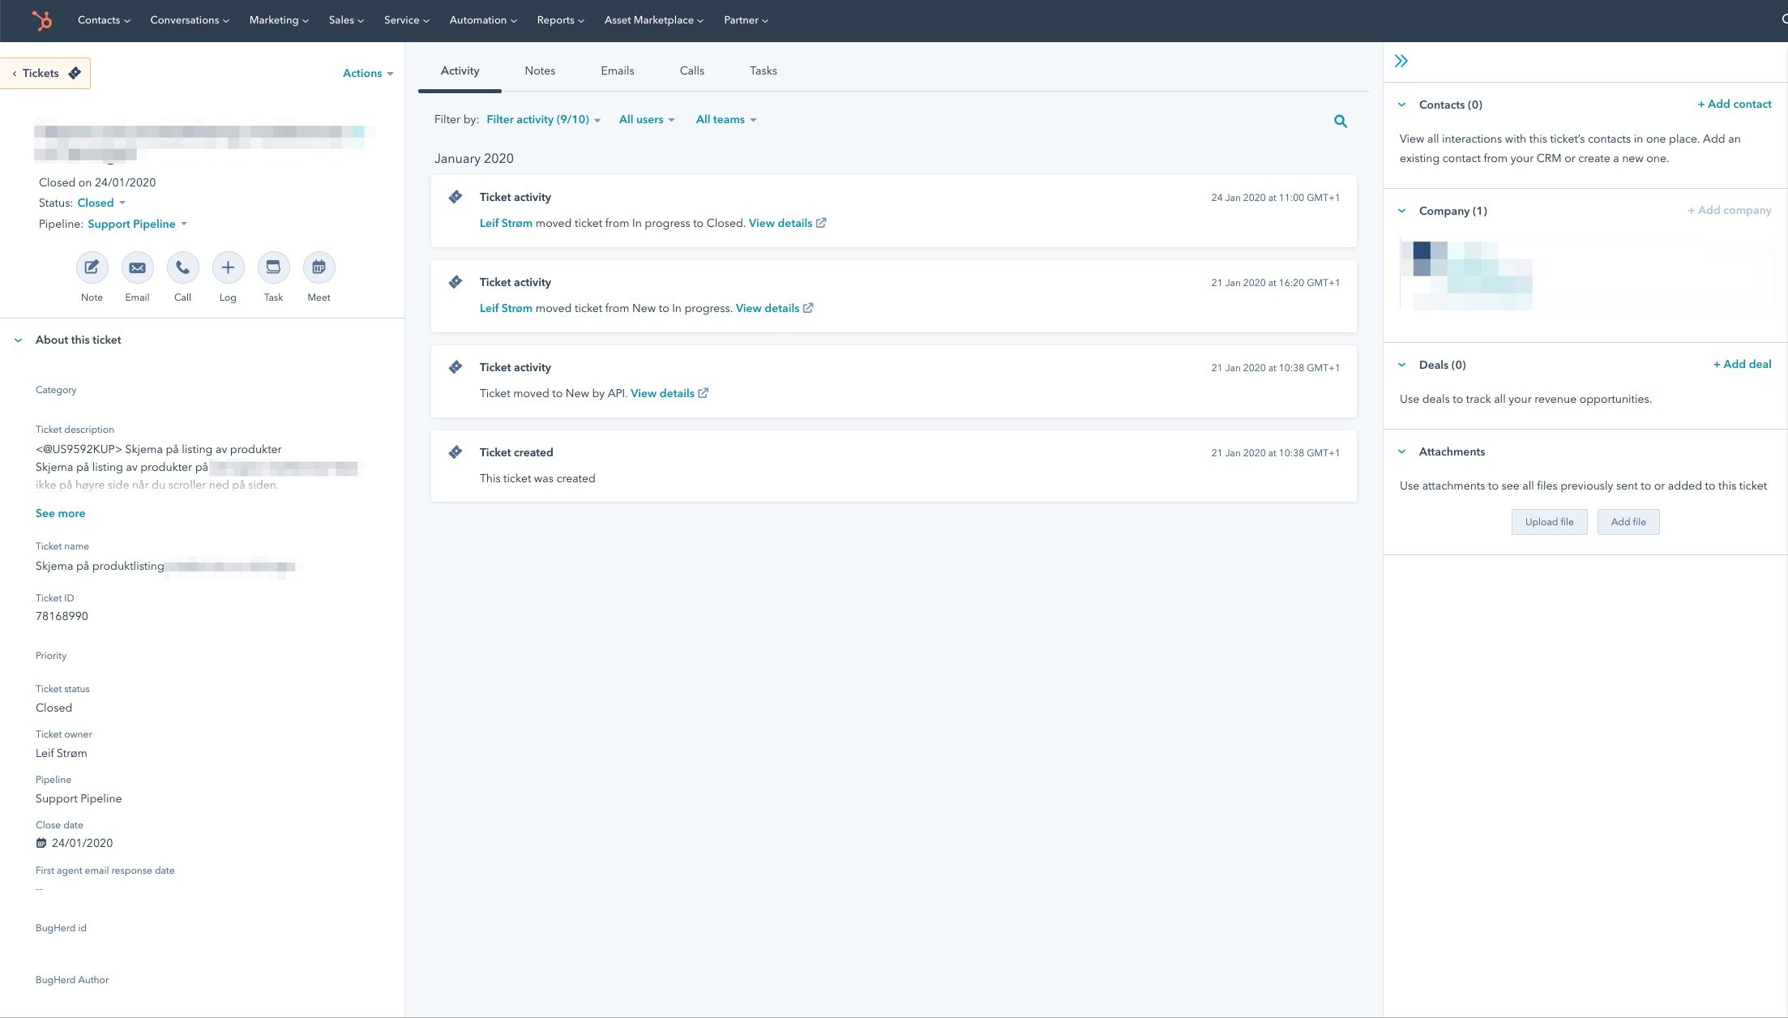Switch to the Notes tab
This screenshot has height=1018, width=1788.
click(540, 71)
